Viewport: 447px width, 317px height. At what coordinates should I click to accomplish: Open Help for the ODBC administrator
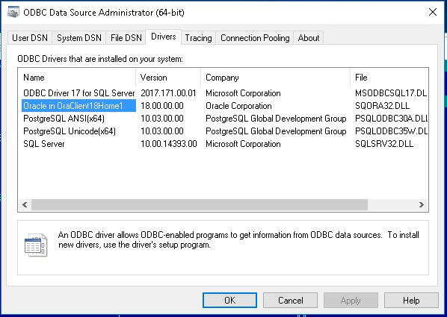[411, 300]
